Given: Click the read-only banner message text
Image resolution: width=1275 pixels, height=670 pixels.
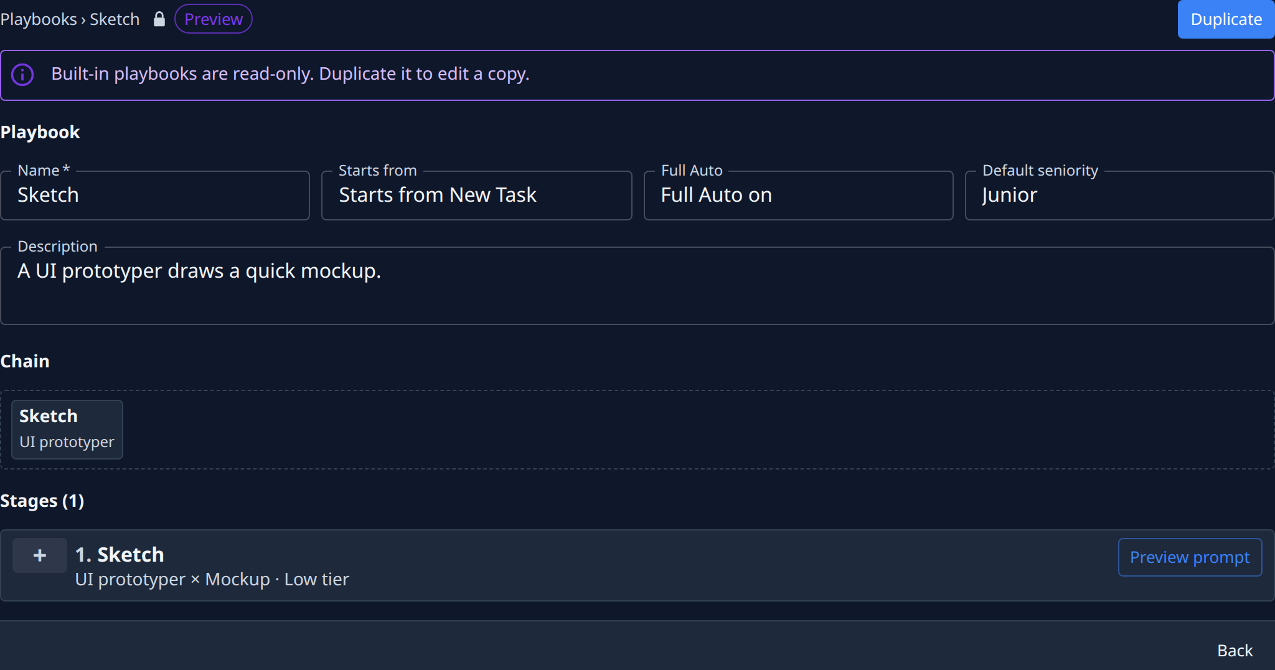Looking at the screenshot, I should (x=290, y=73).
